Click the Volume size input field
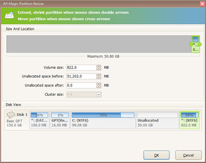The height and width of the screenshot is (163, 206). point(82,67)
